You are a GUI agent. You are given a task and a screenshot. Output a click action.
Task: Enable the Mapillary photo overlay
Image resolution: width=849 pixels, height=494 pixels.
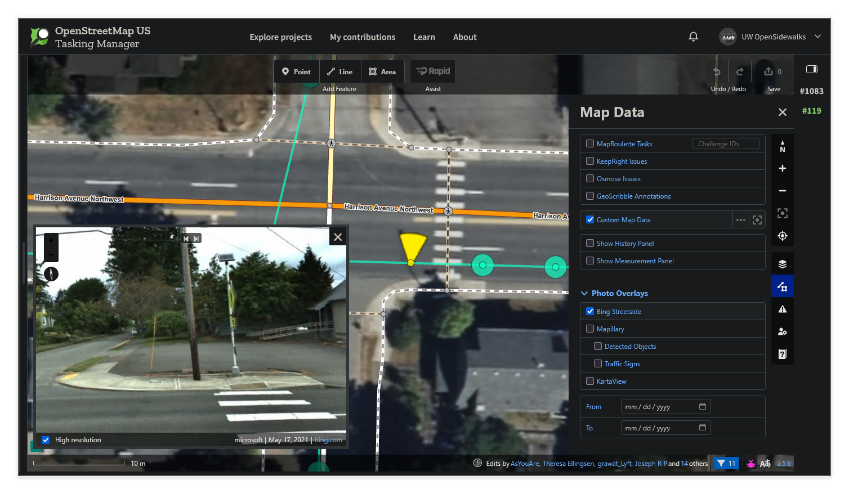pyautogui.click(x=590, y=329)
